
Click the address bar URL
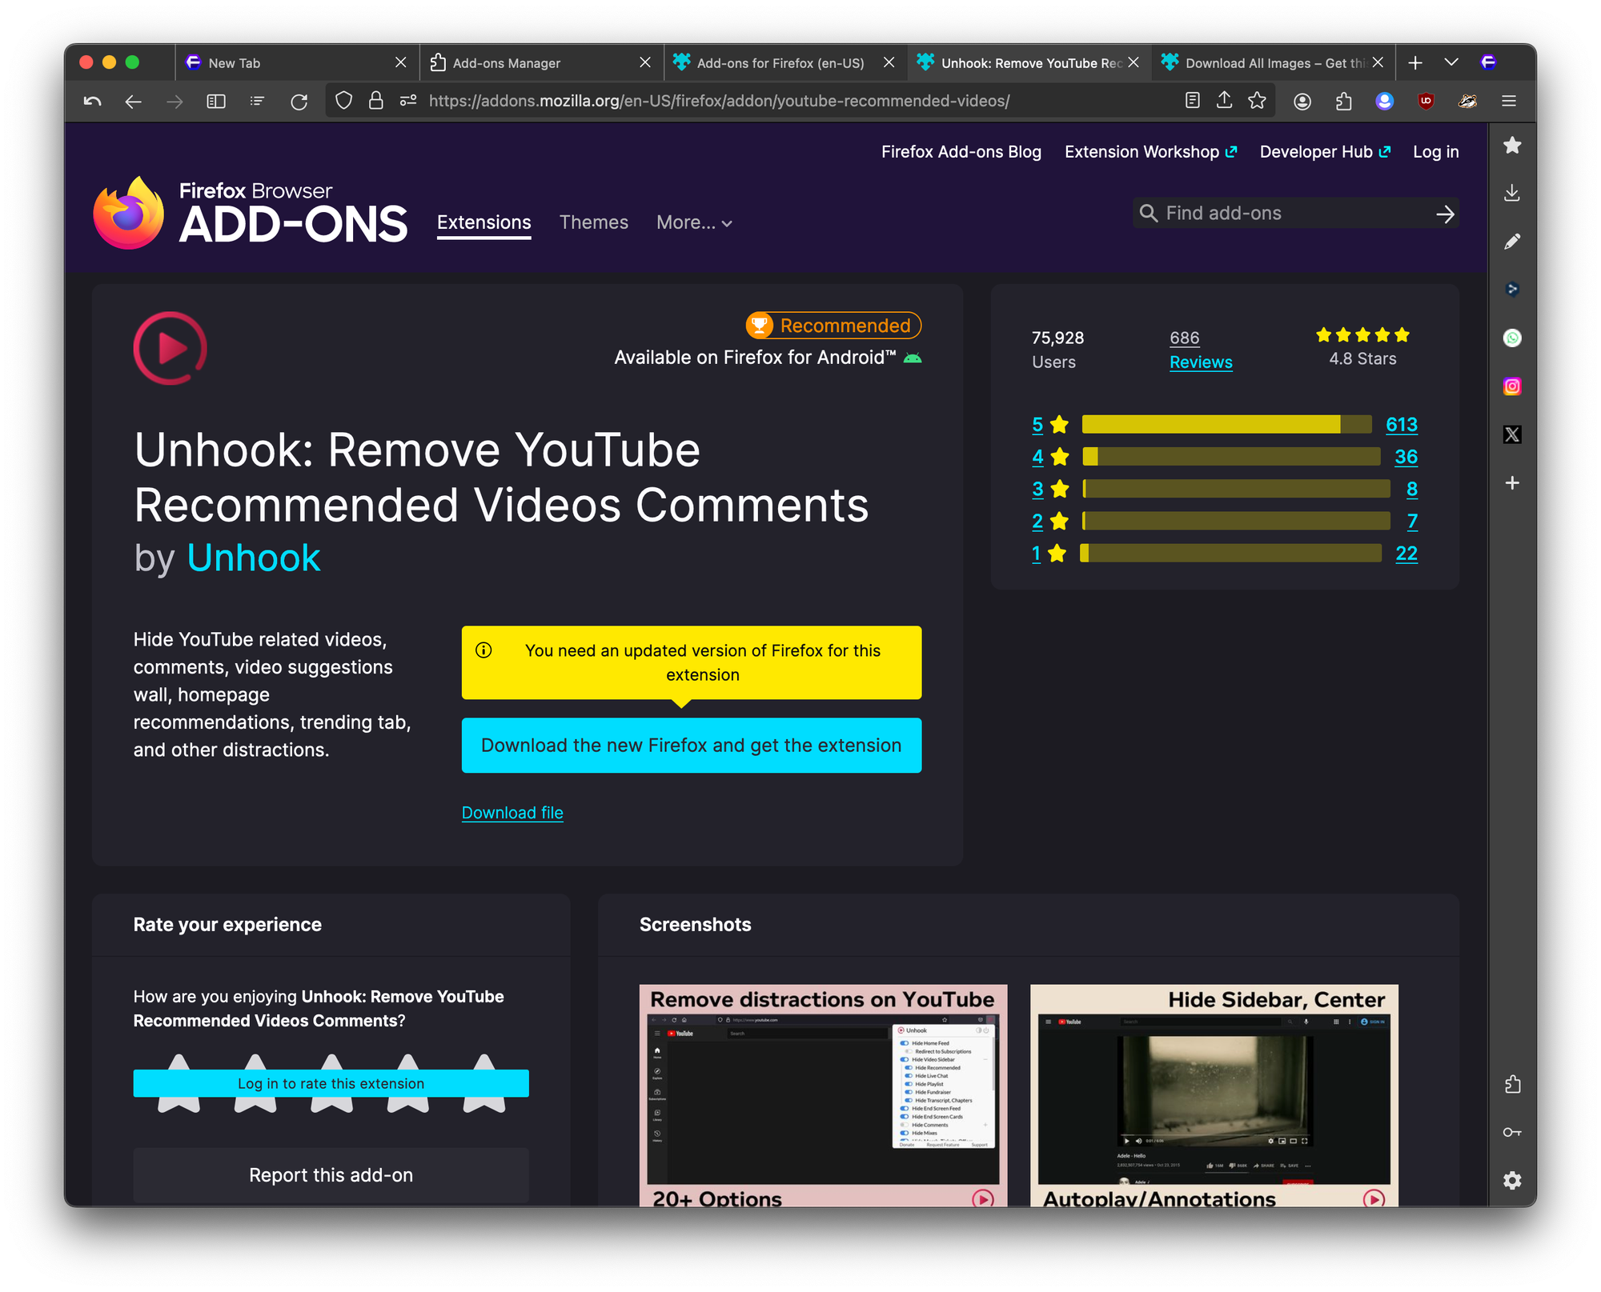(x=719, y=101)
